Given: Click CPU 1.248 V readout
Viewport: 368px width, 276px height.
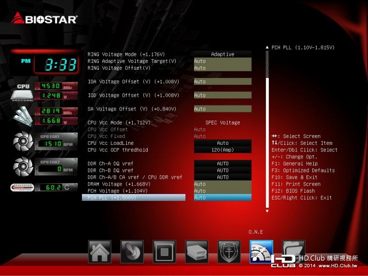Looking at the screenshot, I should 56,96.
